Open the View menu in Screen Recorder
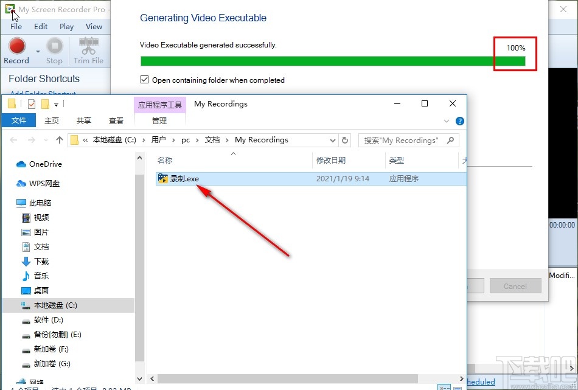The width and height of the screenshot is (578, 390). [94, 27]
